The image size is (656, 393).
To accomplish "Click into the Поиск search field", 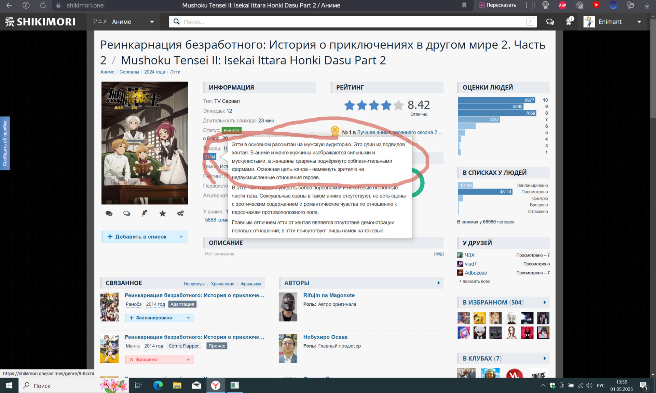I will pos(352,22).
